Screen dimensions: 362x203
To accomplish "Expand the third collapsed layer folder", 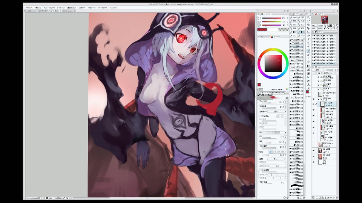I will click(x=319, y=85).
